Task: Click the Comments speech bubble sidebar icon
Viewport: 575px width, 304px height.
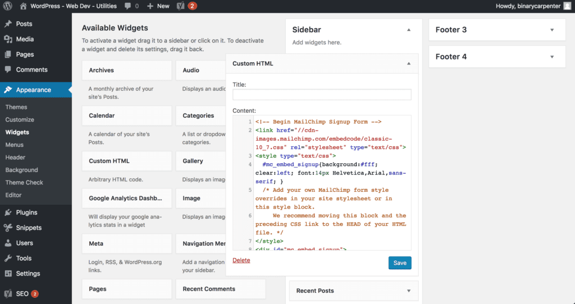Action: pyautogui.click(x=8, y=70)
